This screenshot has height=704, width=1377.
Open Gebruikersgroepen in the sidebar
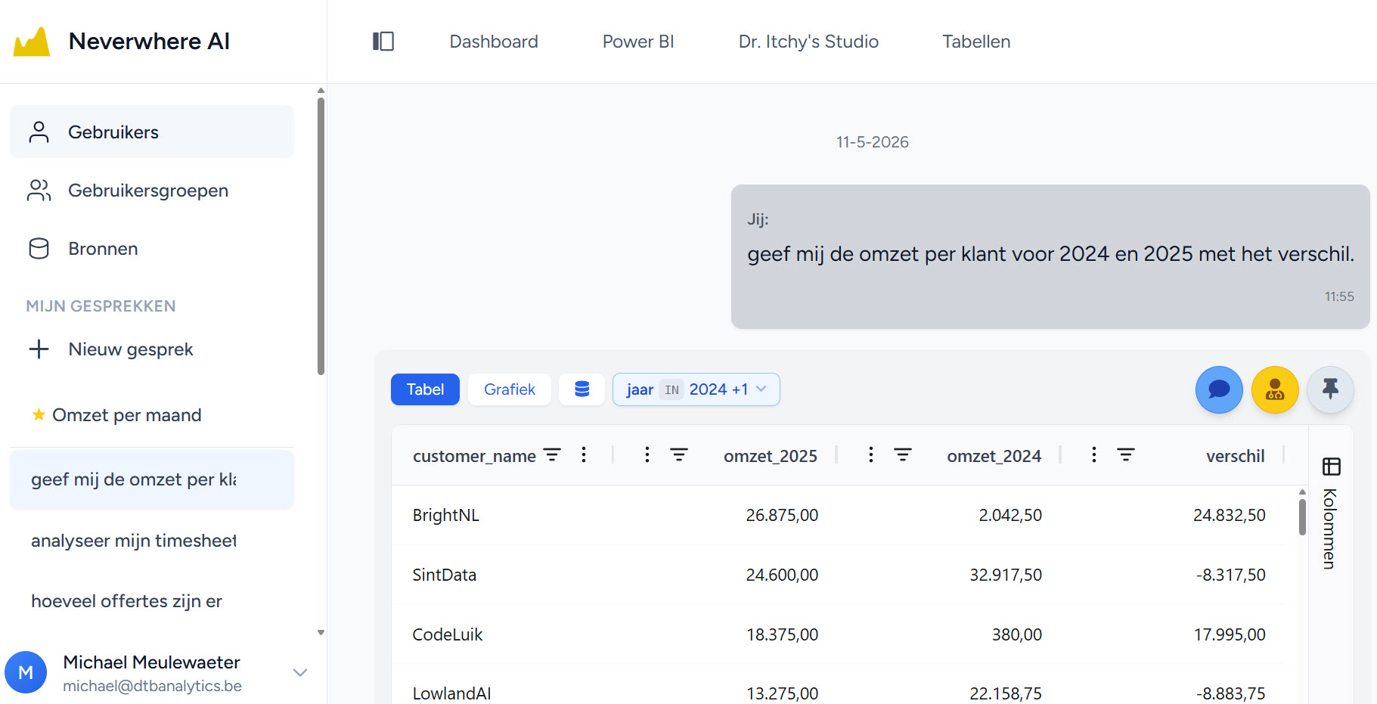pyautogui.click(x=152, y=191)
